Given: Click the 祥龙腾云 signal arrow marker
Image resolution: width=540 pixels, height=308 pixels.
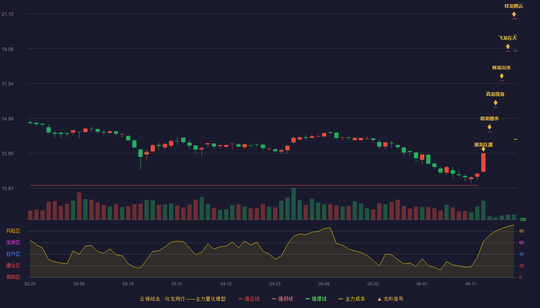Looking at the screenshot, I should [514, 15].
